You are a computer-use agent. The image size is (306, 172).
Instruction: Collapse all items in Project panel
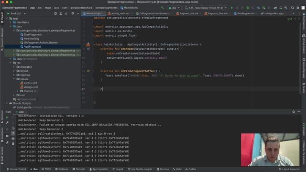coord(66,13)
